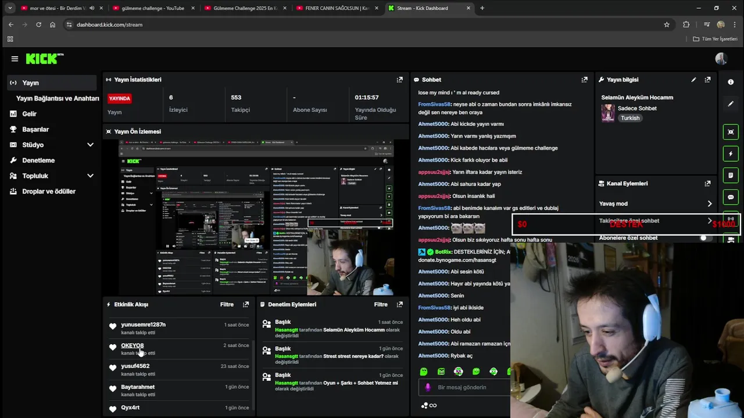The height and width of the screenshot is (418, 744).
Task: Open yusuf4562's profile in activity feed
Action: 135,366
